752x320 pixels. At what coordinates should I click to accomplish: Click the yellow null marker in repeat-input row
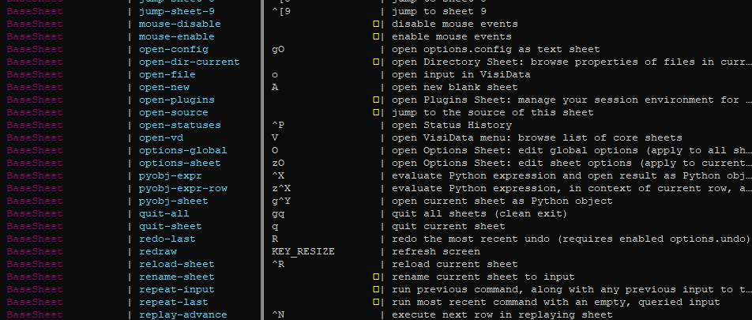(376, 289)
